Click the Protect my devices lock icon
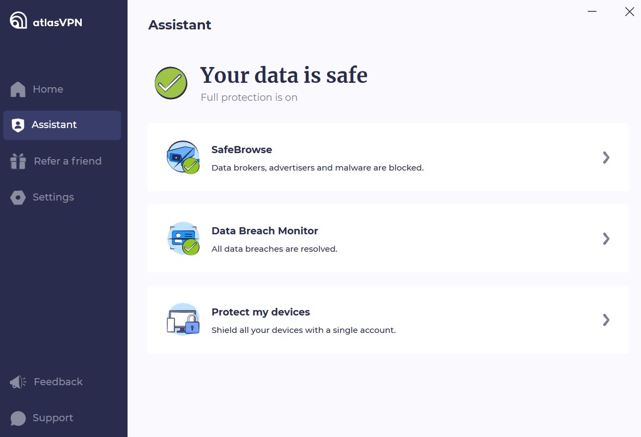The width and height of the screenshot is (641, 437). pyautogui.click(x=183, y=320)
